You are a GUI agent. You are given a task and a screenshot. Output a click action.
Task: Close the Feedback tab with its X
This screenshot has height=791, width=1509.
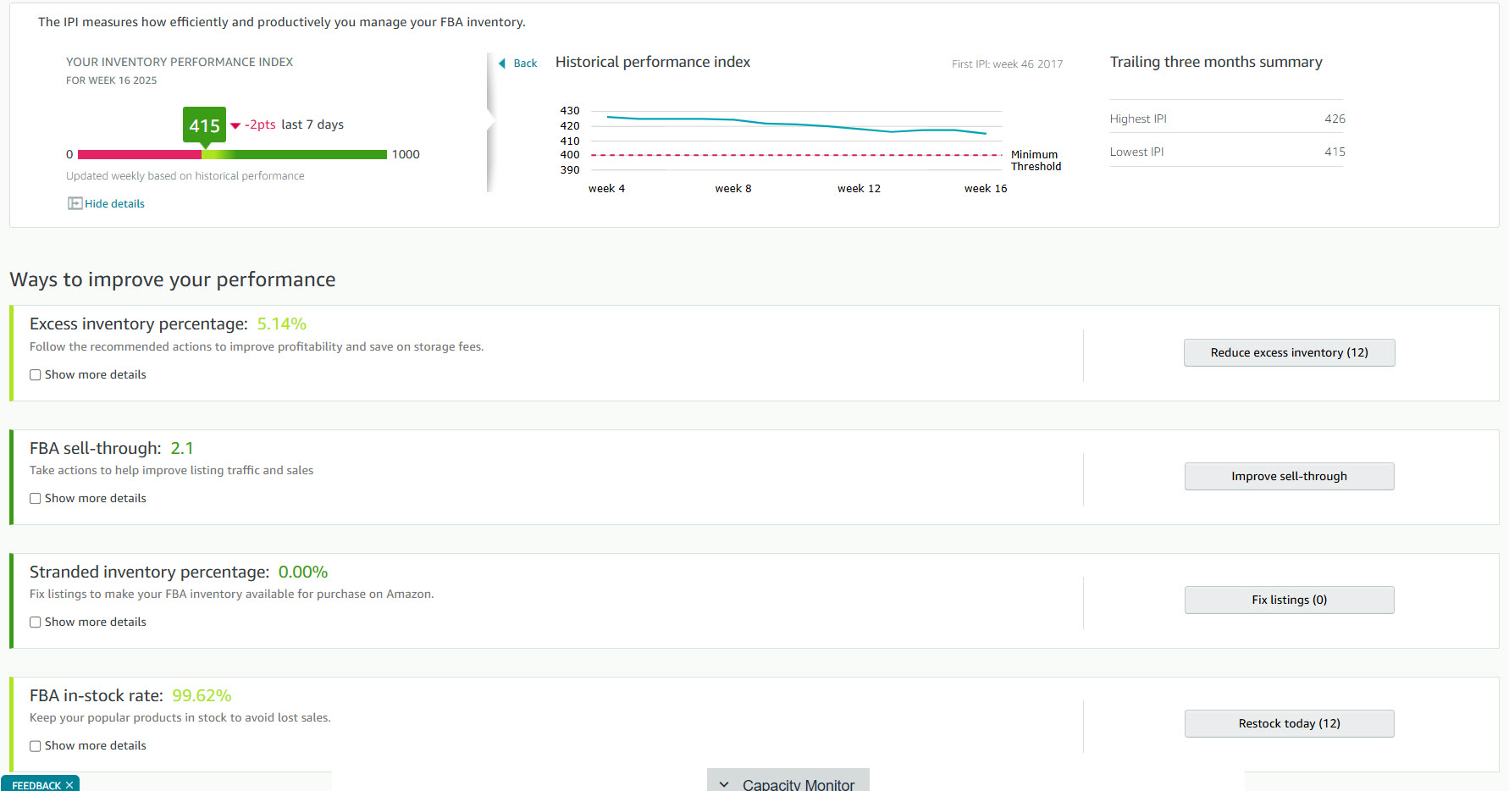(69, 785)
